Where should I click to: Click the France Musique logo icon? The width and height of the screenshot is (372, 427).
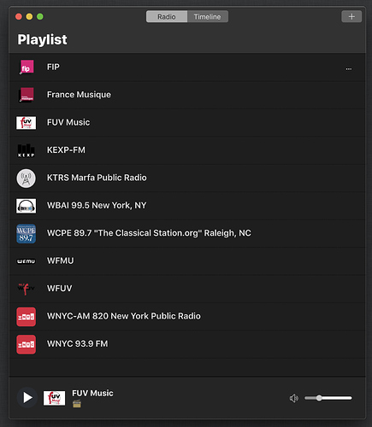click(x=27, y=95)
